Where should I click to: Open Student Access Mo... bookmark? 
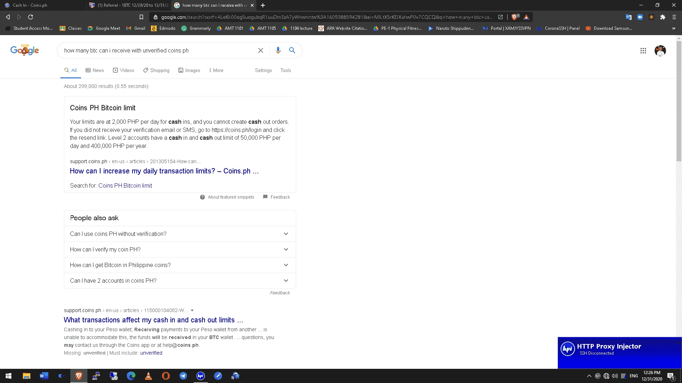coord(29,28)
